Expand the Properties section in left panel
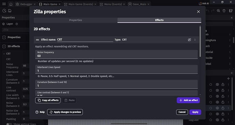 4,37
